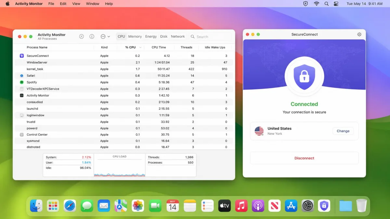The image size is (390, 219).
Task: Open Music from the Dock
Action: (241, 206)
